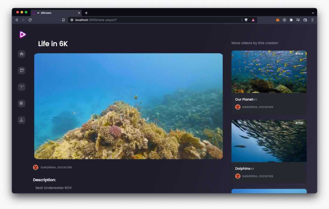Click the Life in 6K title
This screenshot has height=209, width=329.
(53, 44)
